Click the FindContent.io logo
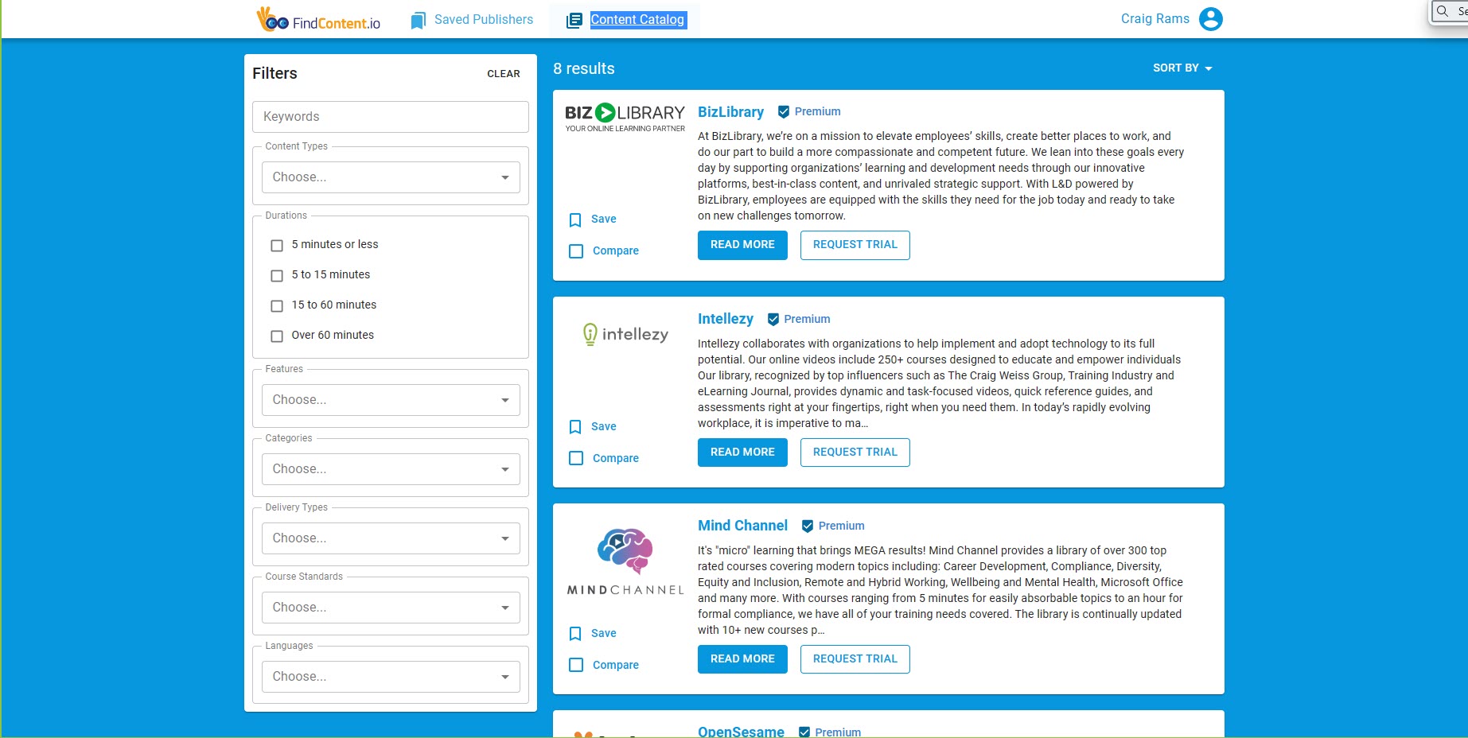Viewport: 1468px width, 738px height. point(318,20)
